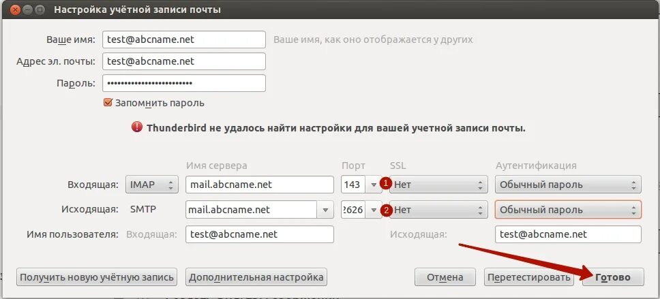Edit the incoming server name field
Viewport: 660px width, 299px height.
pos(260,185)
